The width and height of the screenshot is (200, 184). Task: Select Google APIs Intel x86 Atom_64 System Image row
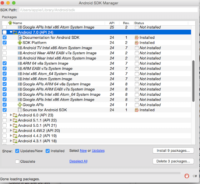97,95
